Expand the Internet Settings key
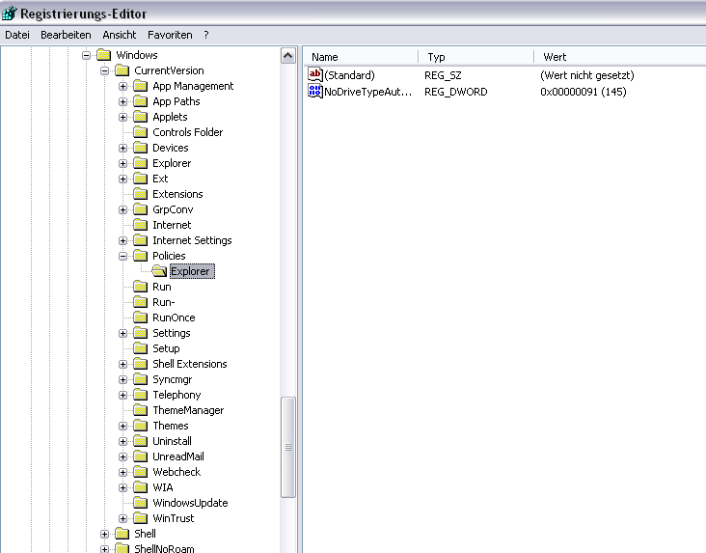 click(x=122, y=240)
